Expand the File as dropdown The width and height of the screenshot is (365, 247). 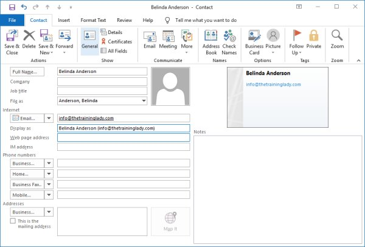[x=144, y=101]
